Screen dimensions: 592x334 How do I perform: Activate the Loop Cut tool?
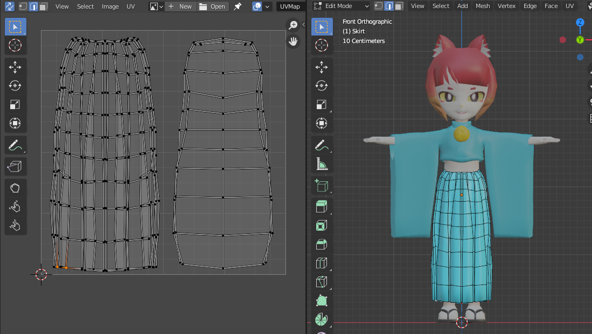pyautogui.click(x=322, y=263)
